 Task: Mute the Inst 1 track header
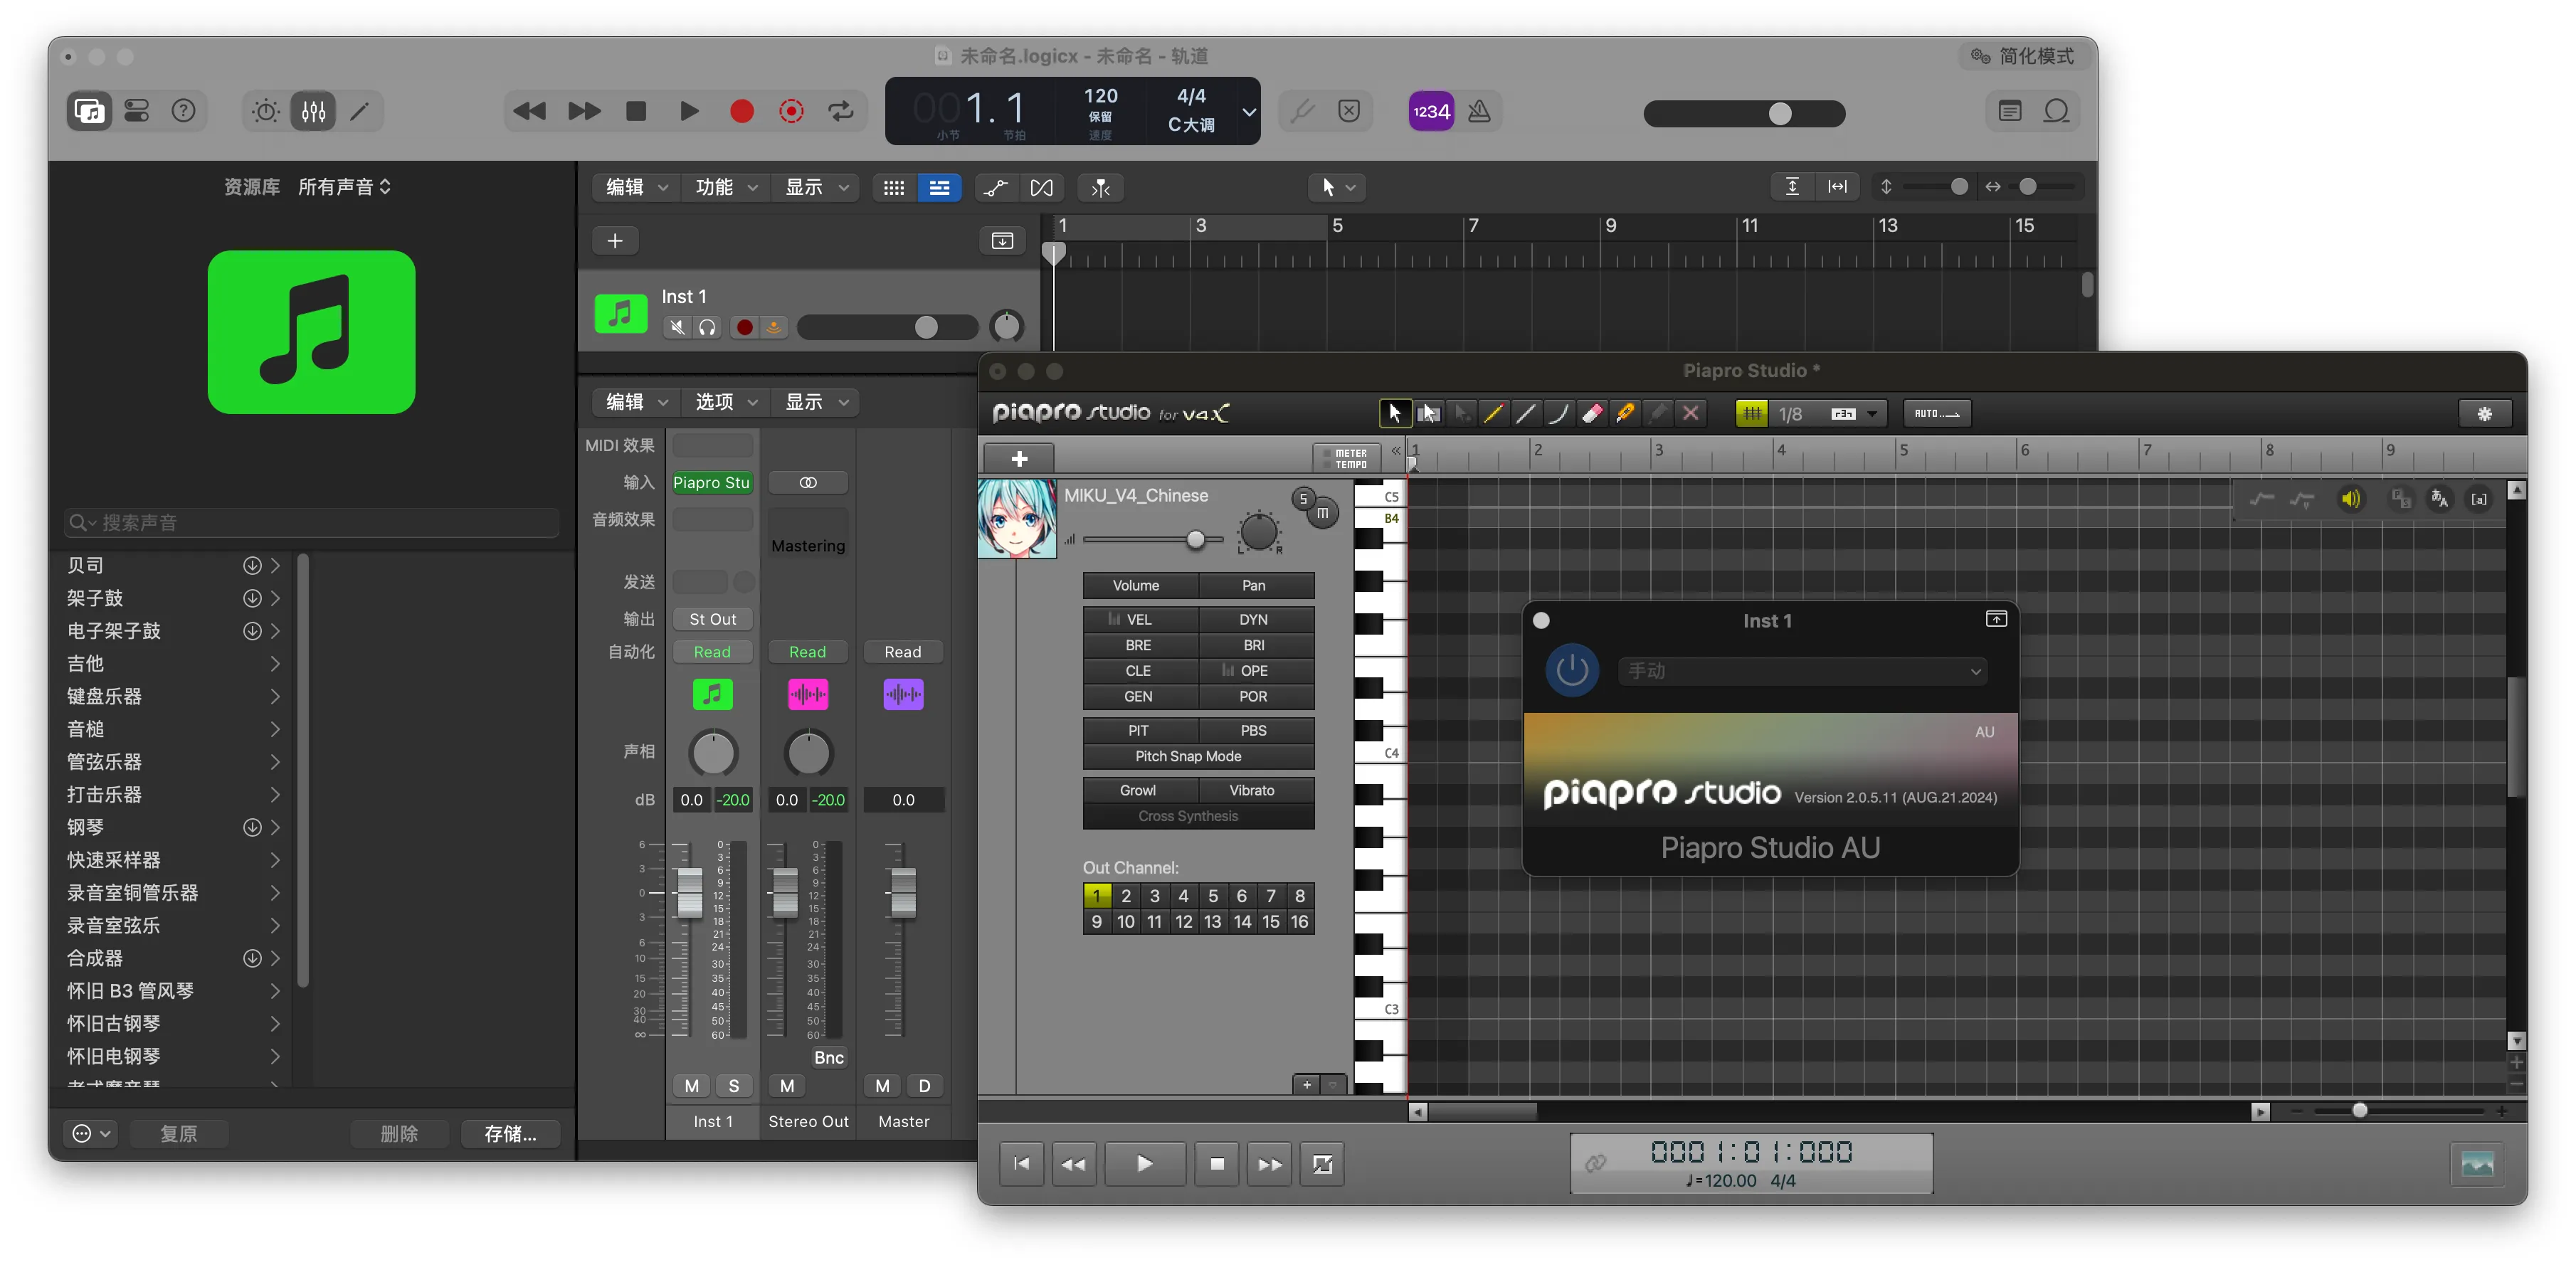point(678,327)
